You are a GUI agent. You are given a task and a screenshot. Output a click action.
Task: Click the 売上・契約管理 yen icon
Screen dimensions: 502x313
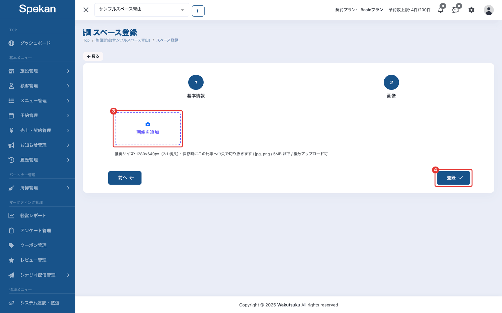[11, 130]
